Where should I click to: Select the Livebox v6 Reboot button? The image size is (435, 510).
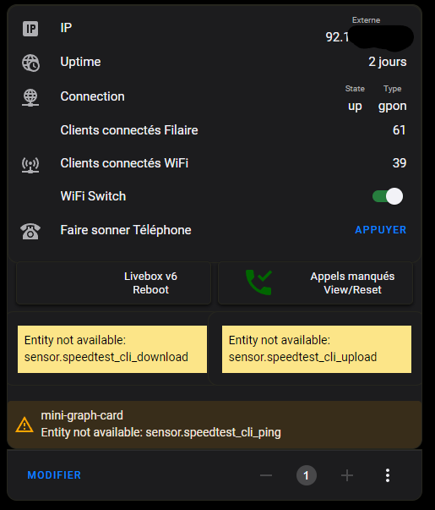click(114, 283)
